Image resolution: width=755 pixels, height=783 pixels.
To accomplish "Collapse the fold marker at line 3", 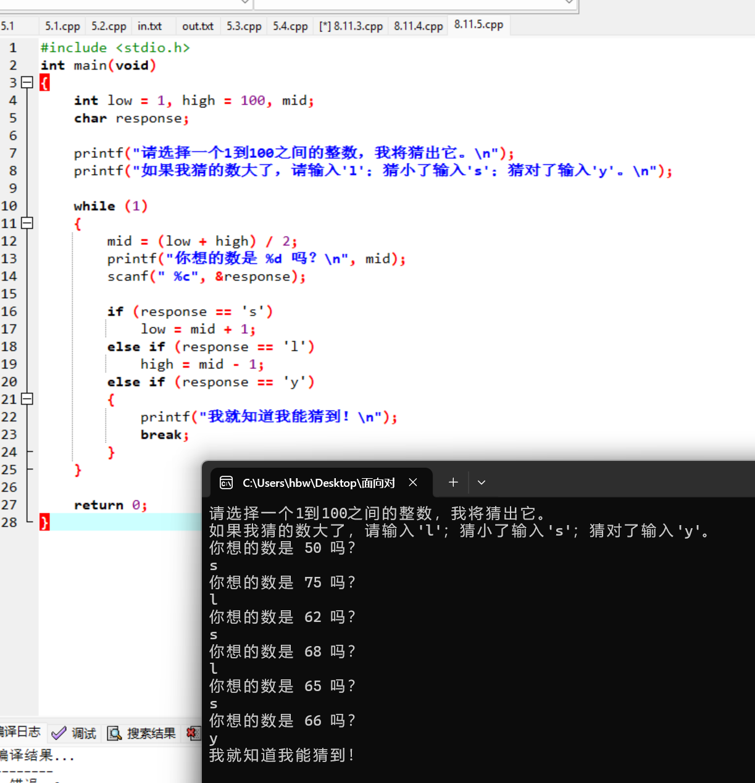I will tap(27, 82).
